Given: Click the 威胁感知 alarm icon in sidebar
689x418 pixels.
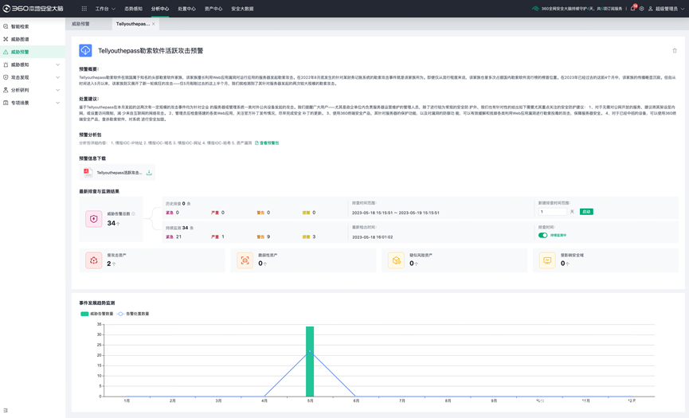Looking at the screenshot, I should 6,64.
